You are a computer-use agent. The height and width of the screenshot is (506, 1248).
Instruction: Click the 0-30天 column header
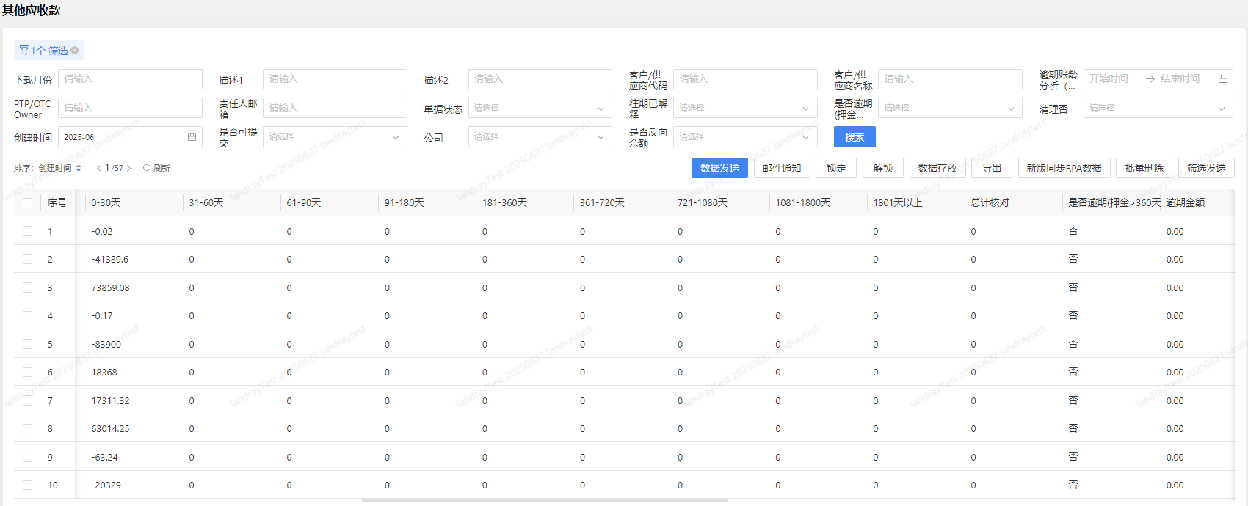coord(106,203)
